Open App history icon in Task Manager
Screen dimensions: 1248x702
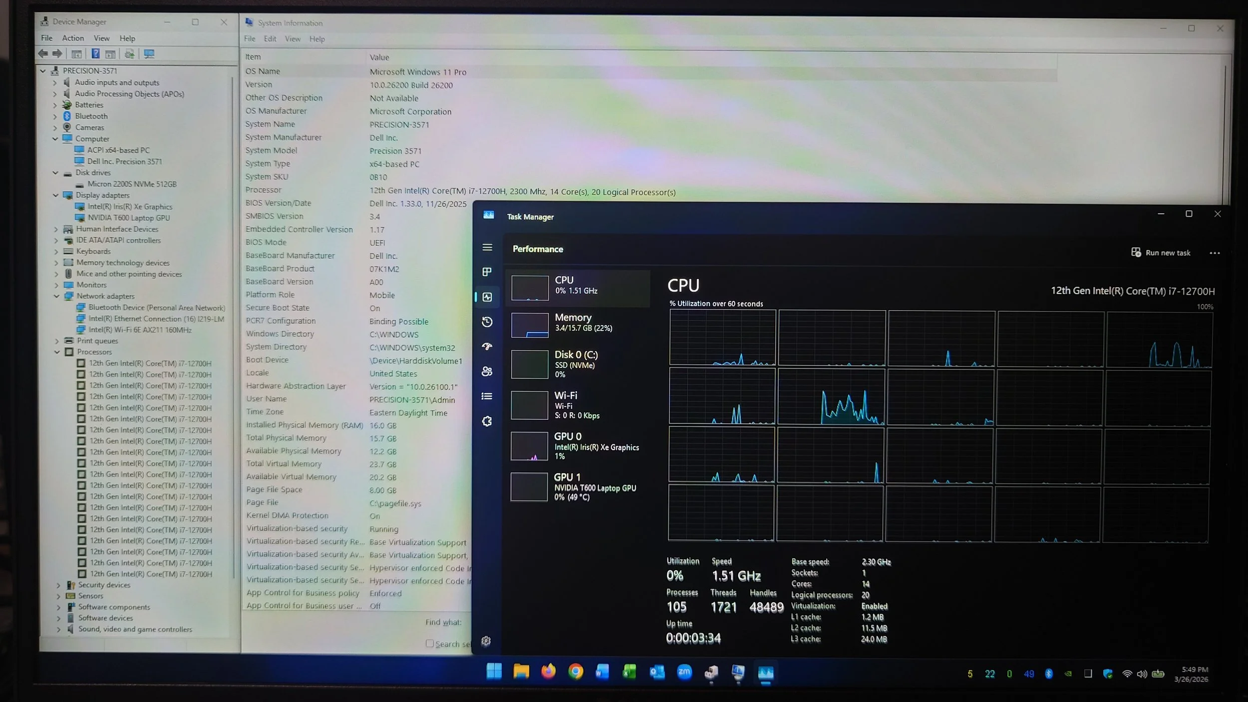click(x=487, y=322)
